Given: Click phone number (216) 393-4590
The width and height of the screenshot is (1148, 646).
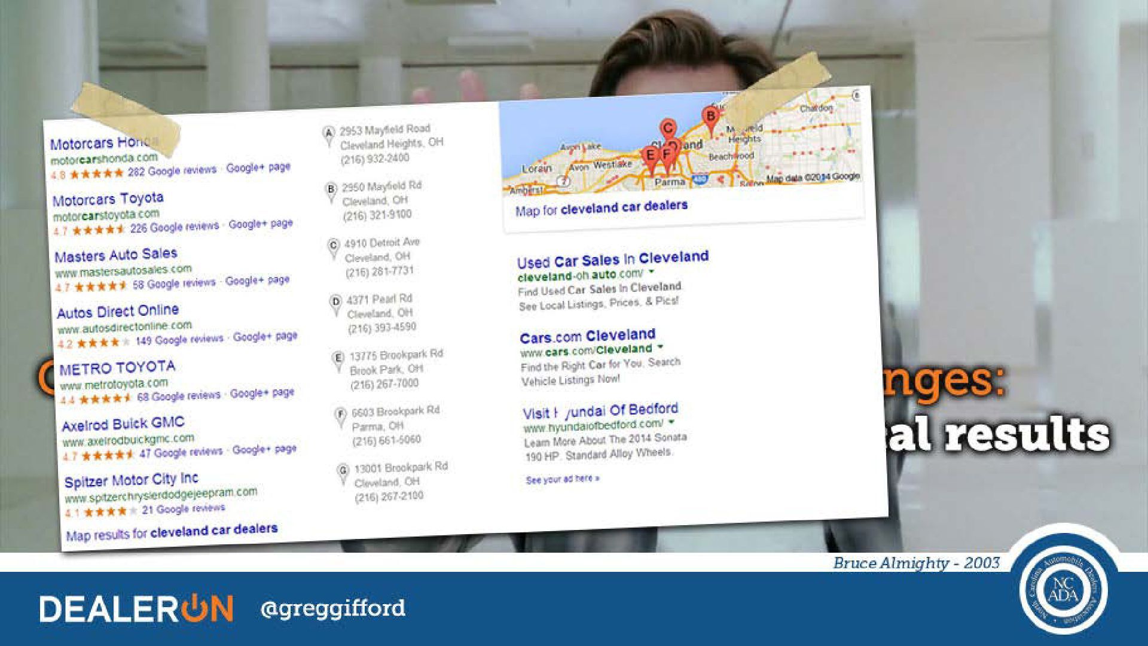Looking at the screenshot, I should click(382, 328).
